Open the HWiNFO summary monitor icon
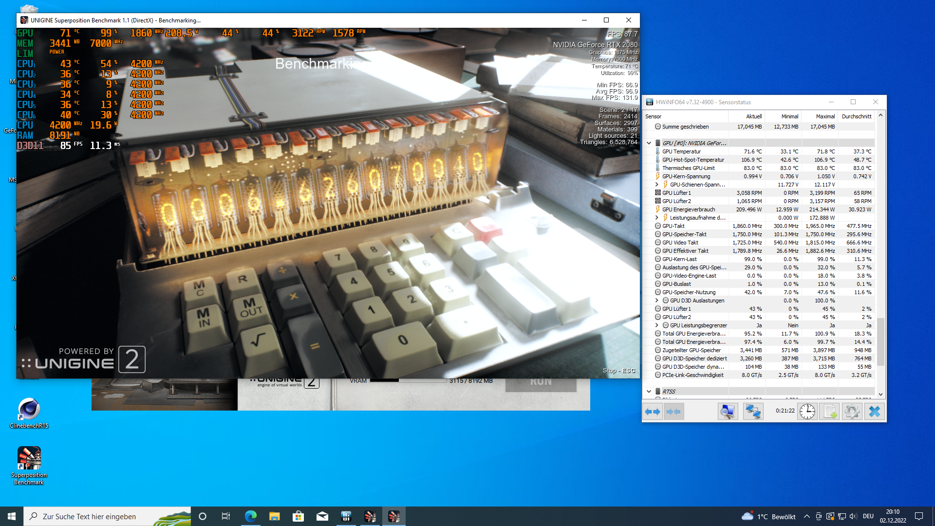The height and width of the screenshot is (526, 935). [x=728, y=412]
